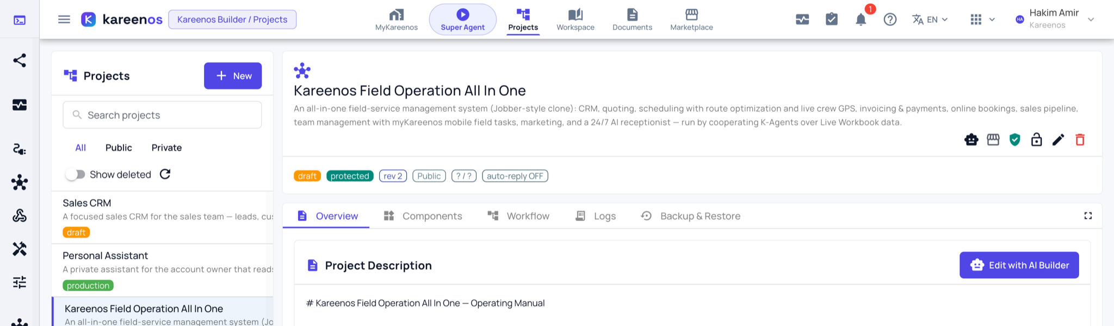1114x326 pixels.
Task: Open the agent settings icon in the left sidebar
Action: click(x=20, y=149)
